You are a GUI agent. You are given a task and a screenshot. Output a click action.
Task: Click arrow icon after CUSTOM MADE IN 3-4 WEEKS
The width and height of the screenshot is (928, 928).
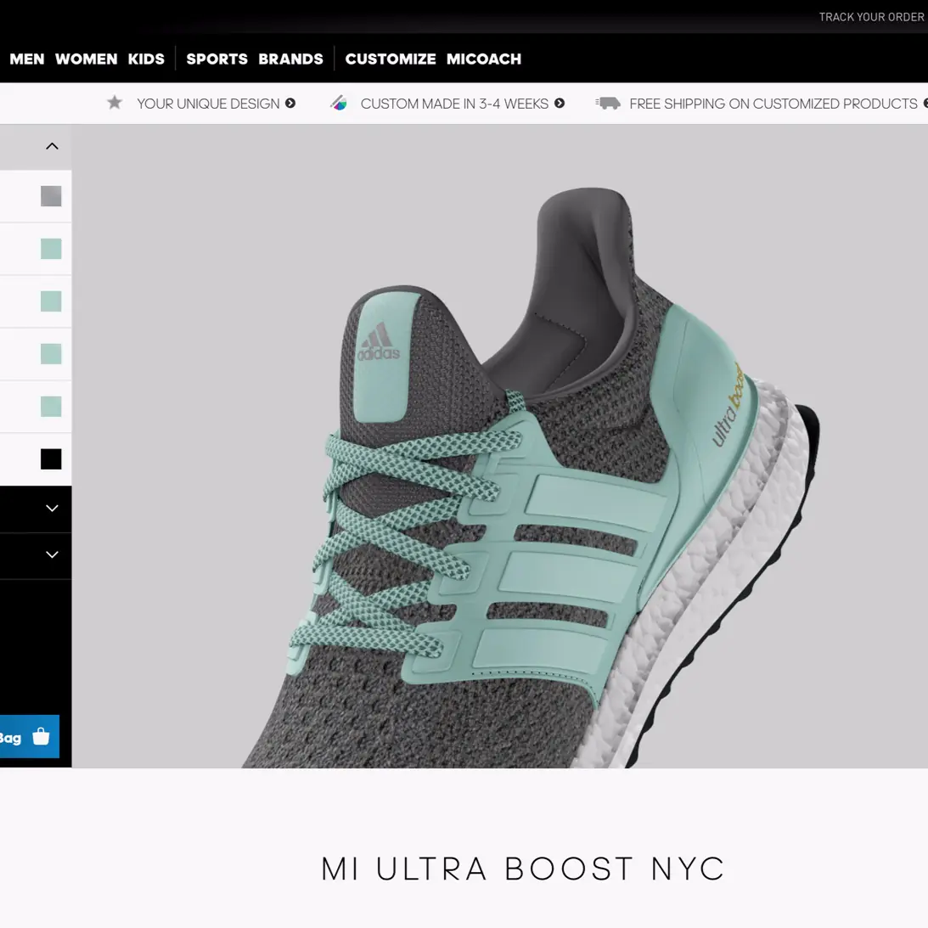click(560, 103)
